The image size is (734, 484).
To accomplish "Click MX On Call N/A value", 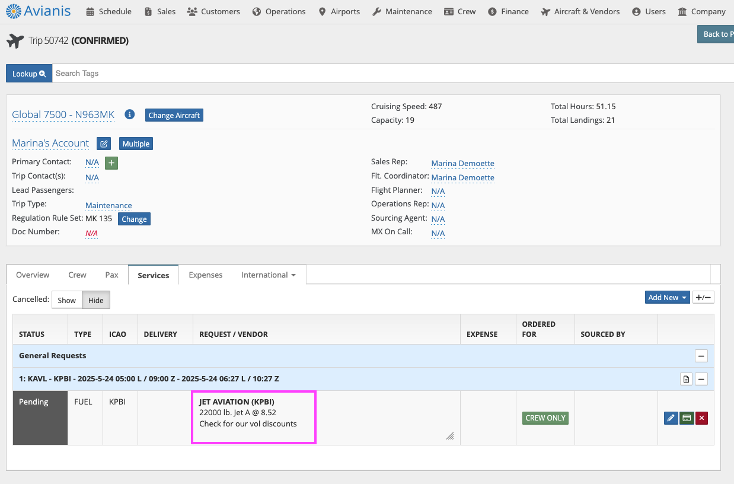I will [438, 233].
